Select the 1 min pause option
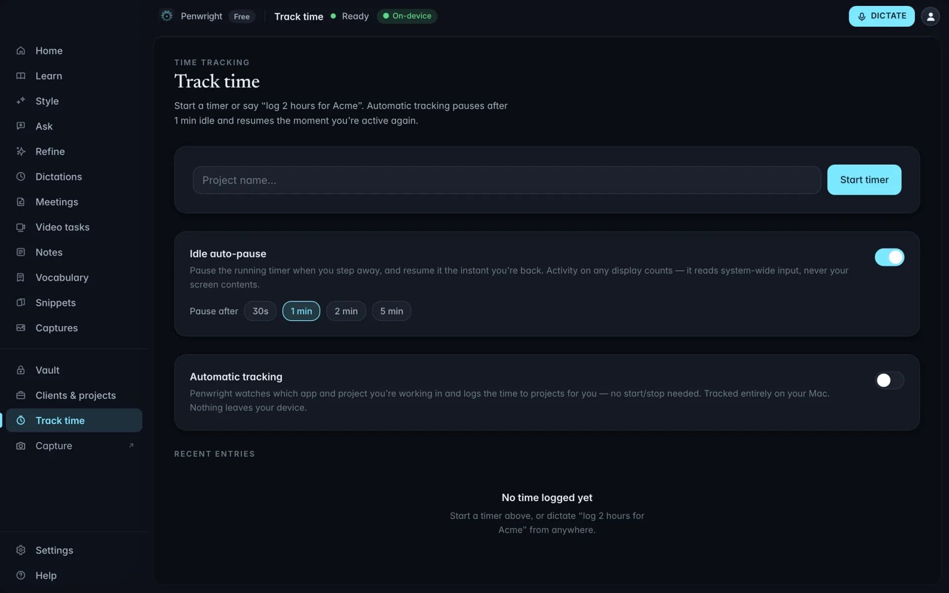This screenshot has width=949, height=593. [301, 311]
